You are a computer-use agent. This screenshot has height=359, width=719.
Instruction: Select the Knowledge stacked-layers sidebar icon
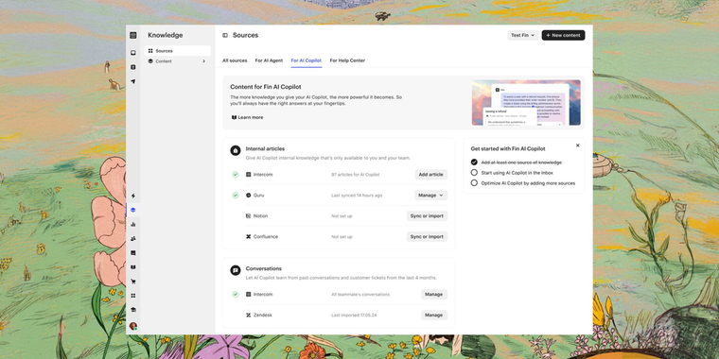tap(133, 210)
